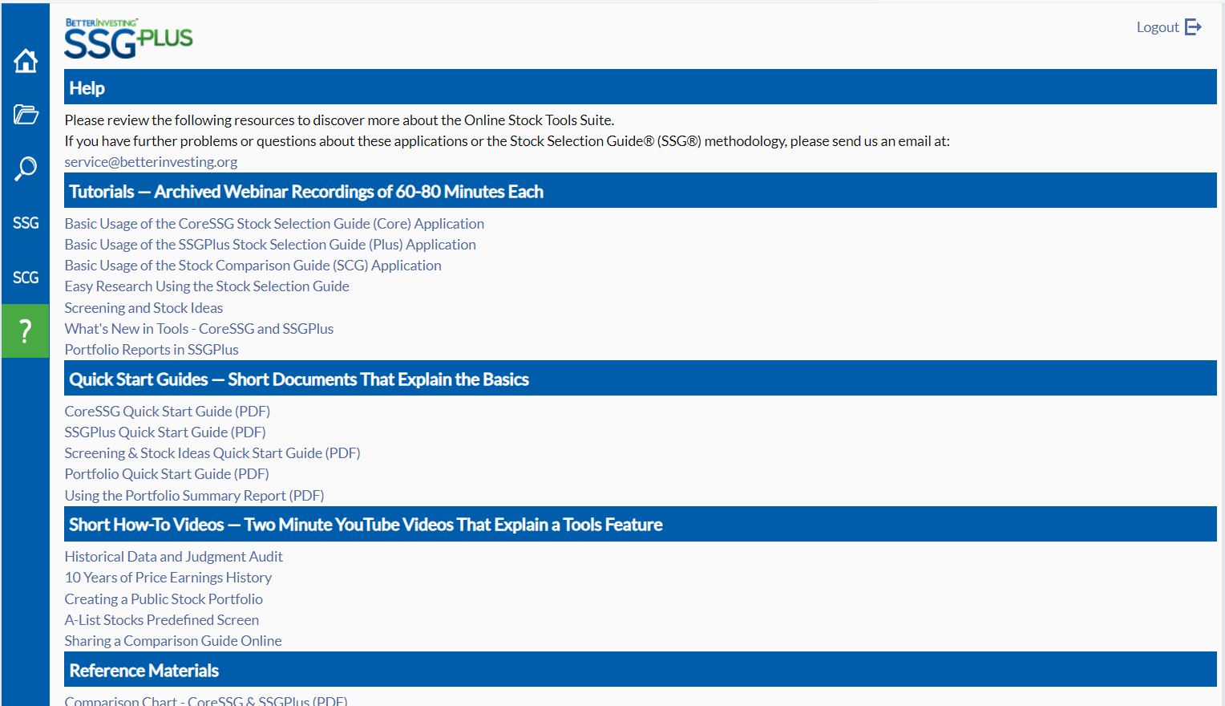This screenshot has width=1225, height=706.
Task: Watch Historical Data and Judgment Audit video
Action: click(174, 557)
